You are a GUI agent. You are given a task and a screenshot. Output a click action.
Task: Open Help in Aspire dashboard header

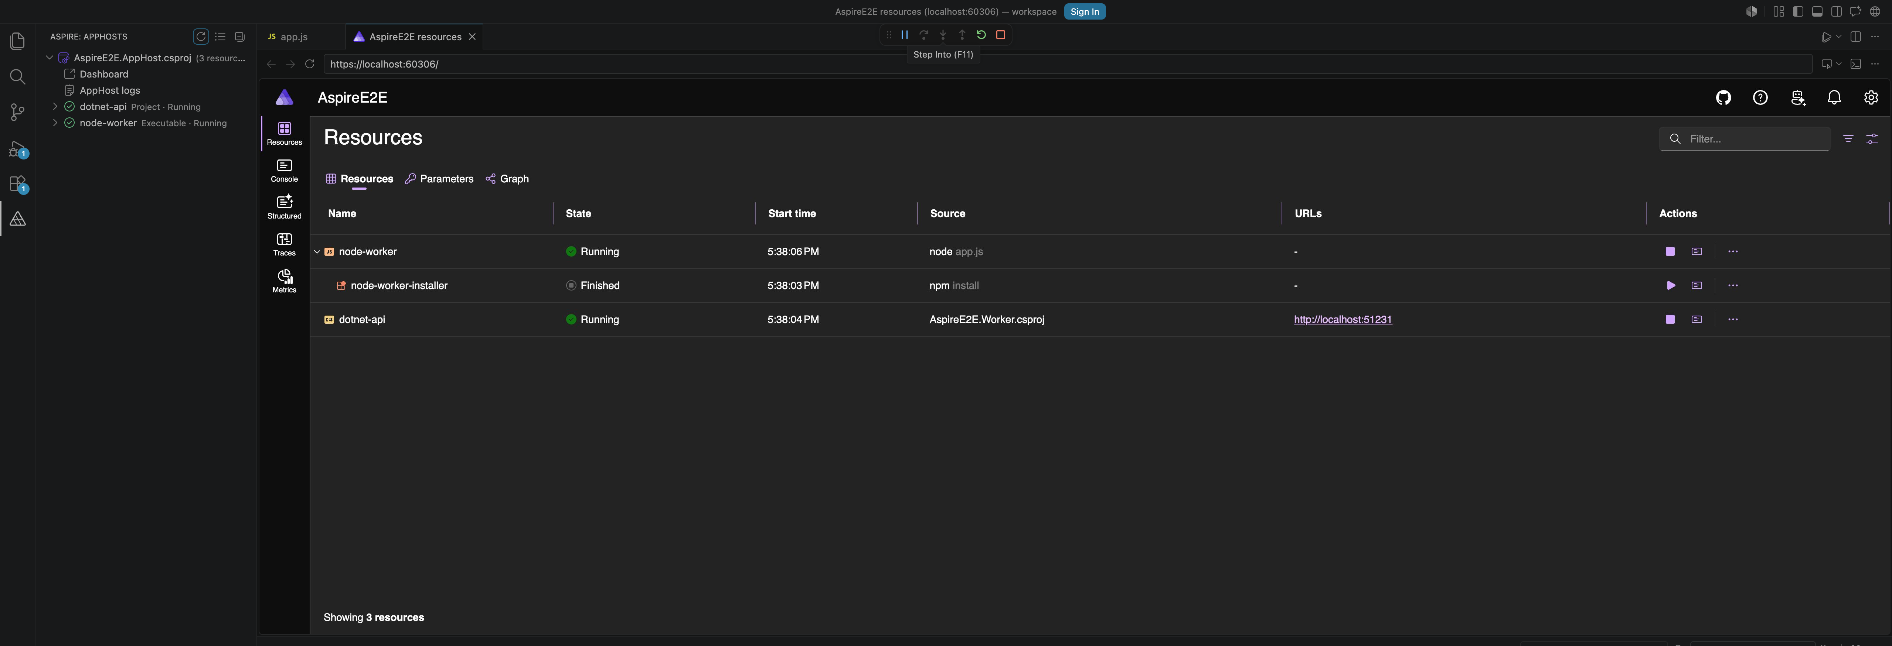1760,97
